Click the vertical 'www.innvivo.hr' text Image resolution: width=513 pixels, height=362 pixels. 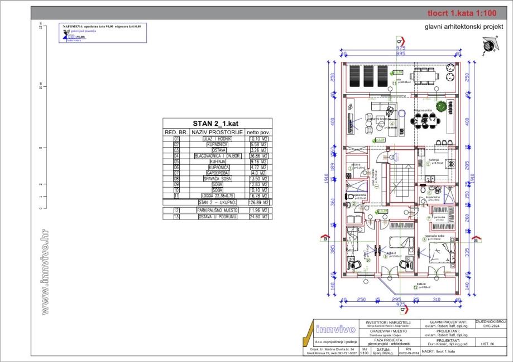[45, 272]
